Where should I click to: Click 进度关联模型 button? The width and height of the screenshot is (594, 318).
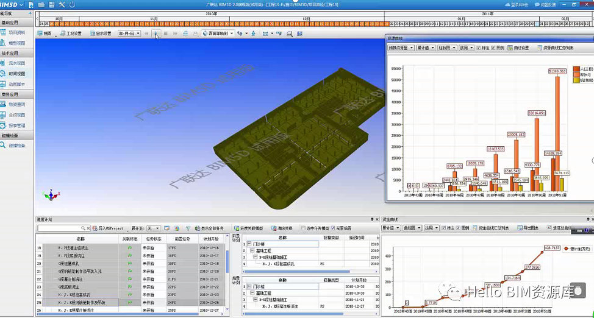coord(248,228)
